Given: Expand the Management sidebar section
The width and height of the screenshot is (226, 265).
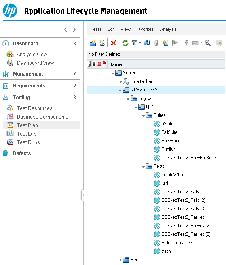Looking at the screenshot, I should coord(74,74).
